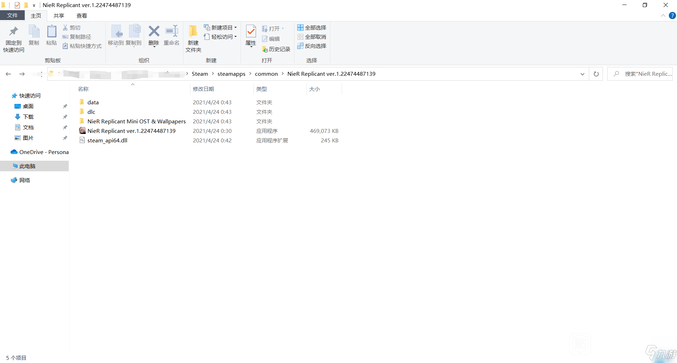Click steamapps in the address breadcrumb

(x=231, y=74)
